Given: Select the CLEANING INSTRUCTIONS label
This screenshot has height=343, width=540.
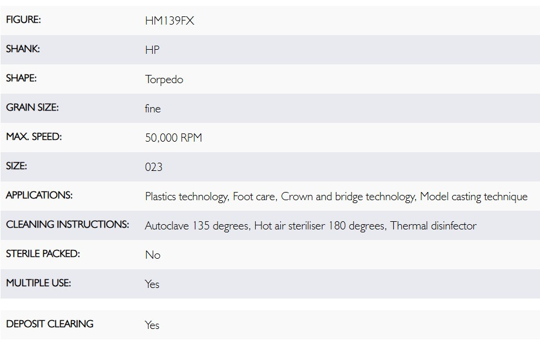Looking at the screenshot, I should (67, 225).
